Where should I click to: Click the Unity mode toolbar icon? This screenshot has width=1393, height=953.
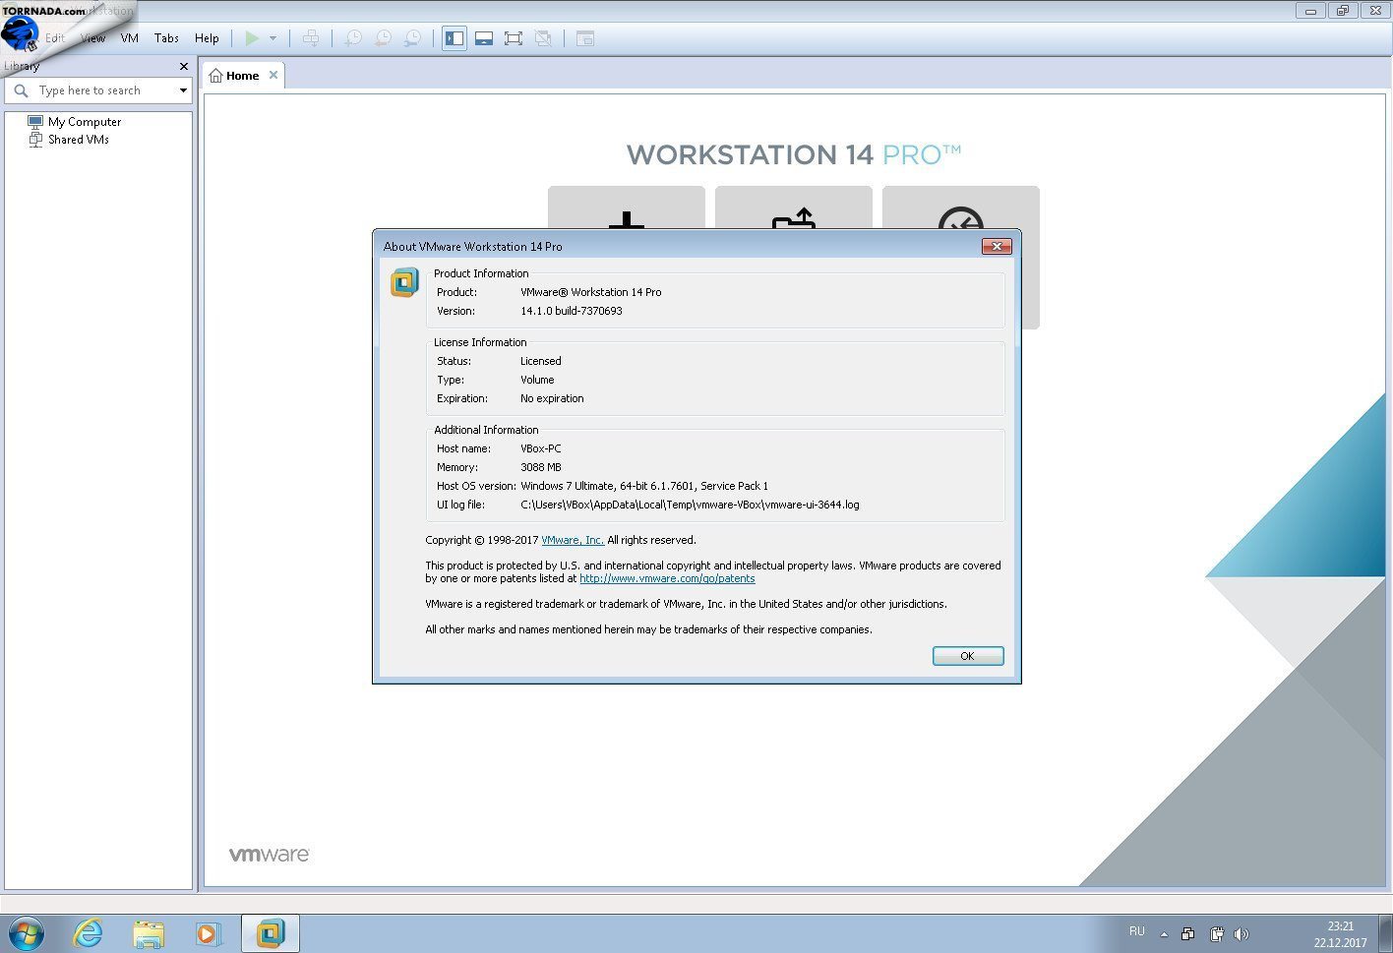pos(542,38)
